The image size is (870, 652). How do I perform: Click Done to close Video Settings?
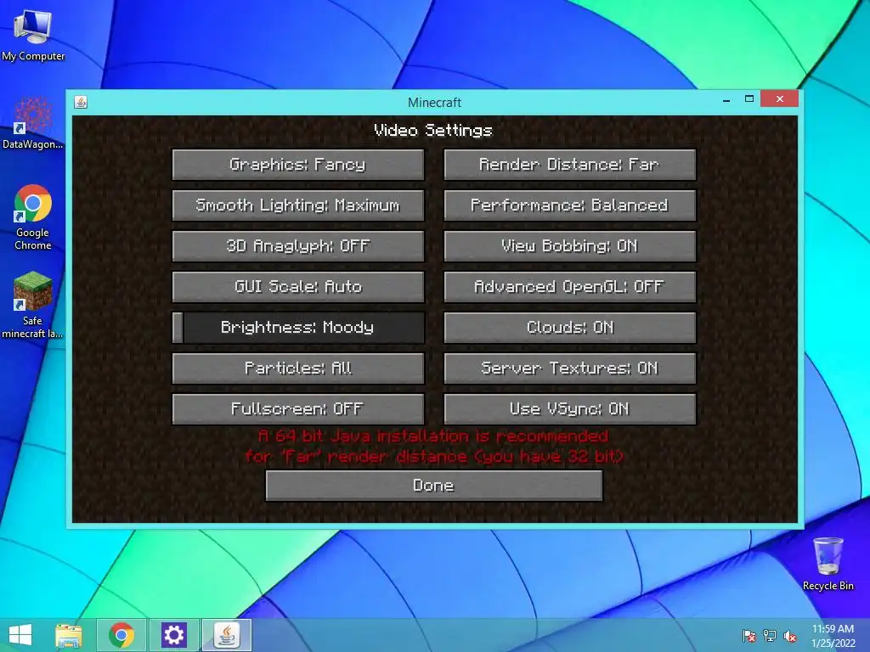click(x=434, y=486)
